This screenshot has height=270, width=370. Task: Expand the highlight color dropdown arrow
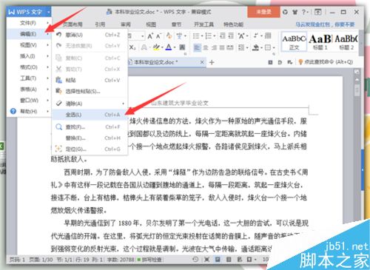pos(162,47)
